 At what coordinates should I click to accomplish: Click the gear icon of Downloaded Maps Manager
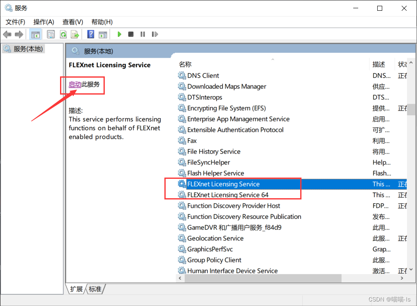182,86
